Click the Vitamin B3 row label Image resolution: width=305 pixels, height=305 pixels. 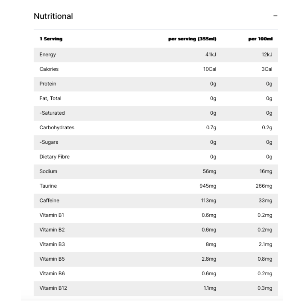(x=52, y=244)
